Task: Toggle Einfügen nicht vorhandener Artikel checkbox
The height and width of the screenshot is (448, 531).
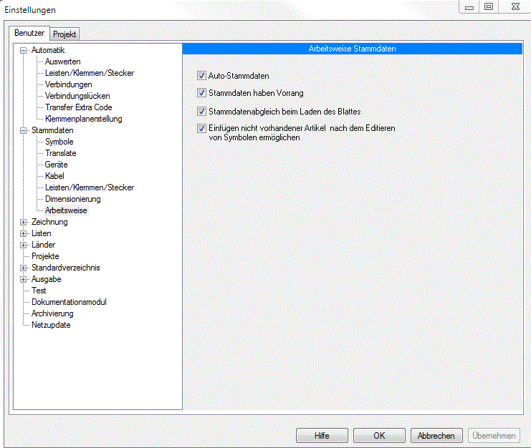Action: click(201, 129)
